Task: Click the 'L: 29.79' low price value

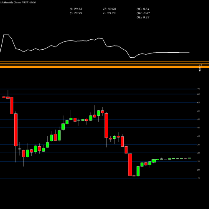Action: point(109,13)
